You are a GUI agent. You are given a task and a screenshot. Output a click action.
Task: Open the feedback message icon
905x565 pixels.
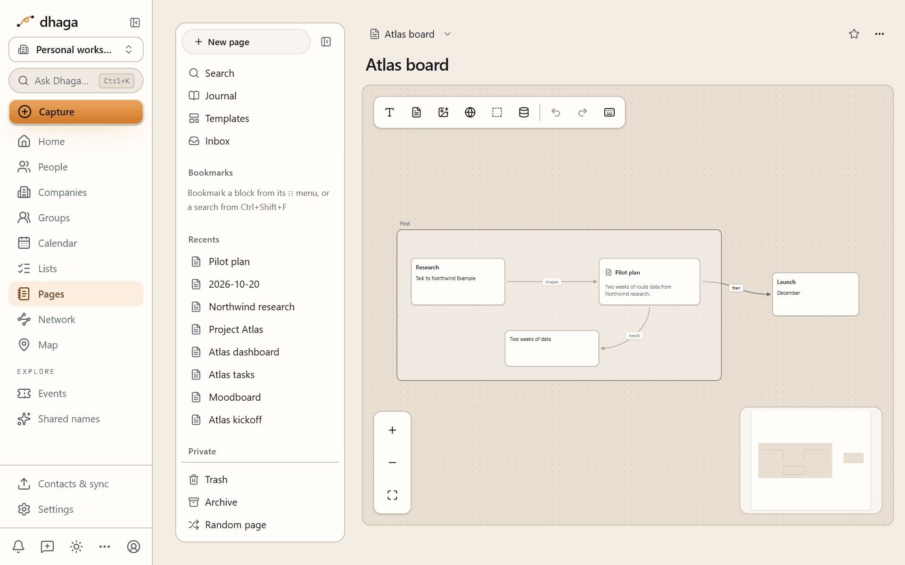click(47, 547)
